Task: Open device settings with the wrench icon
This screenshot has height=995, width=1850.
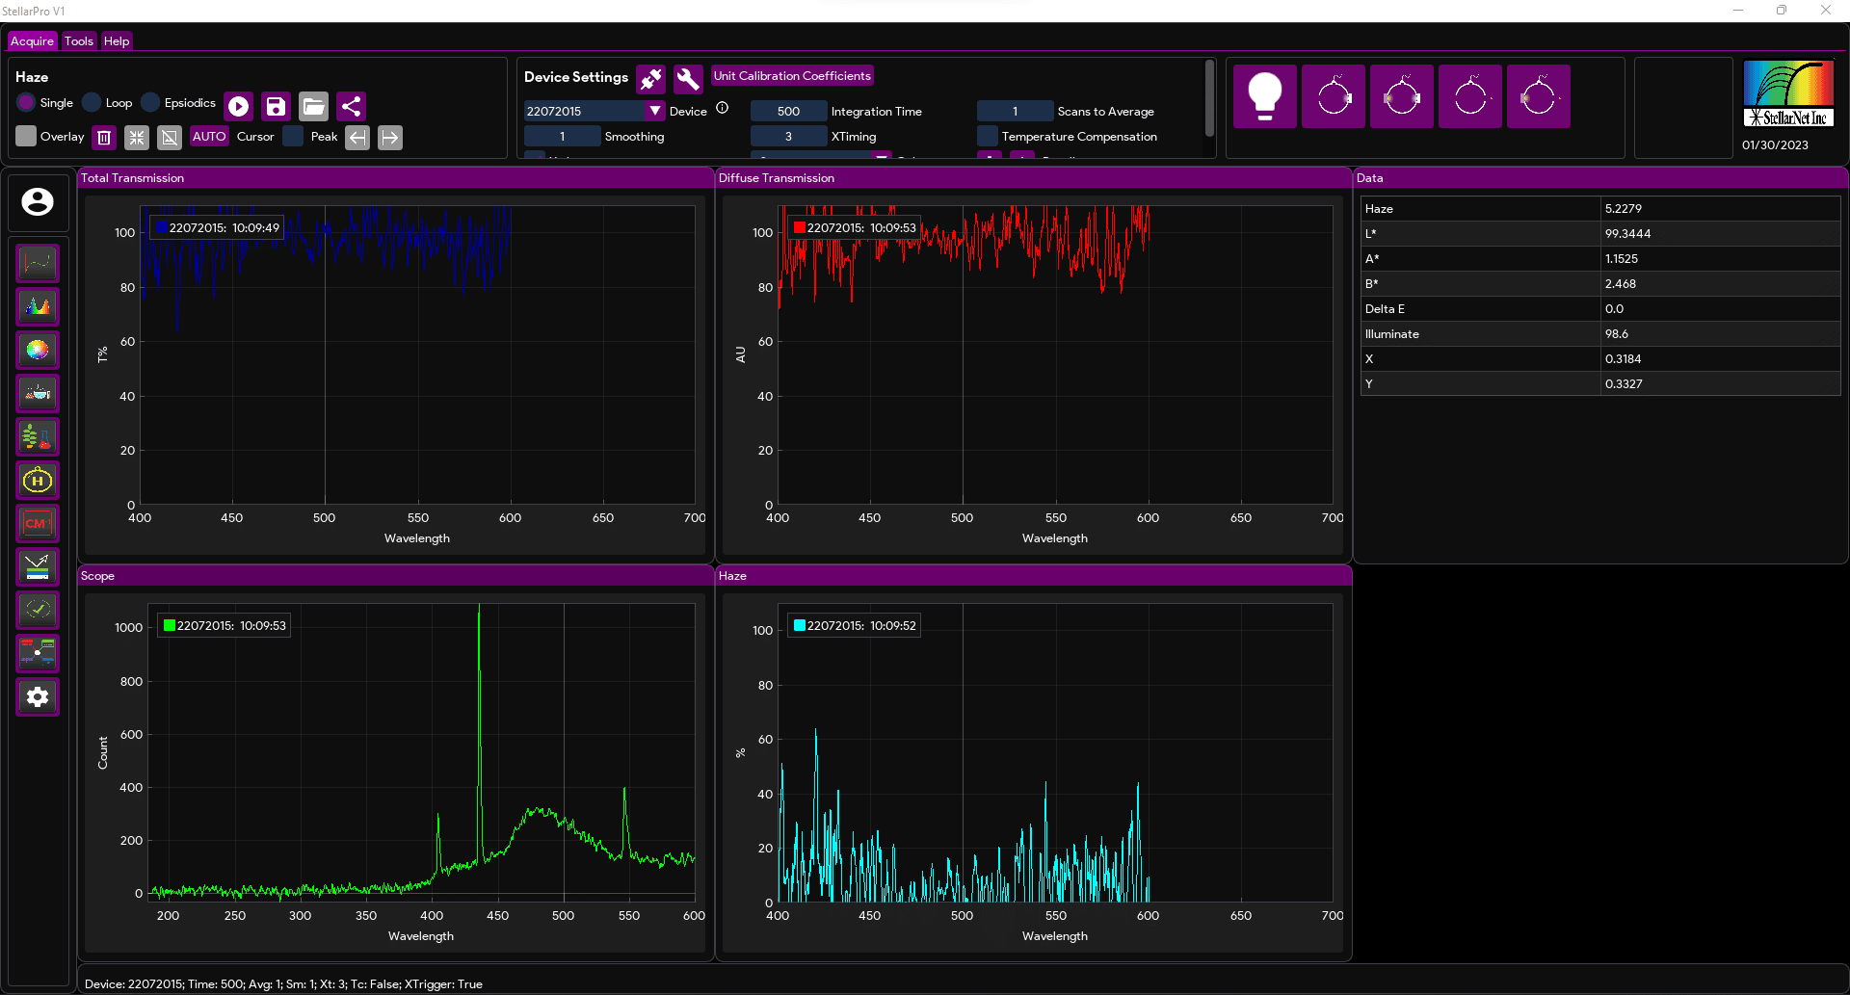Action: (x=688, y=79)
